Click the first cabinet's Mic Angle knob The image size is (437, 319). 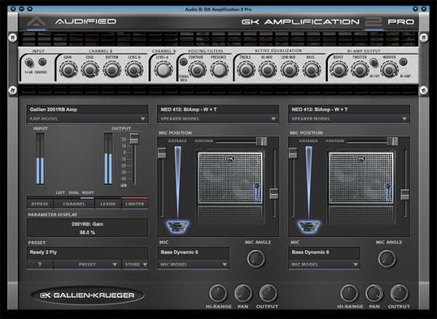point(256,259)
